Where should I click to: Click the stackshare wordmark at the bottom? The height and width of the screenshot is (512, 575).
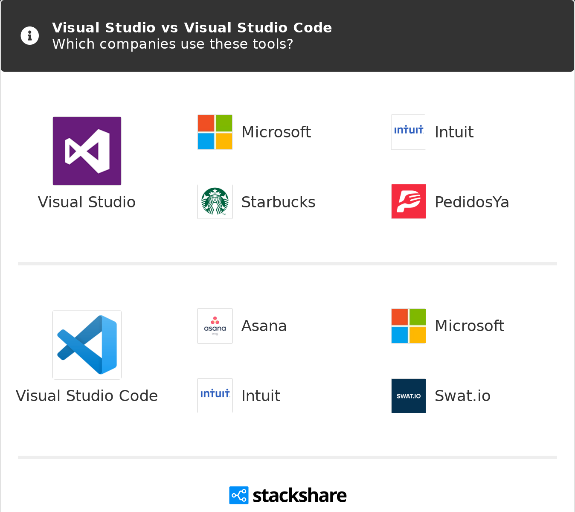(x=299, y=495)
